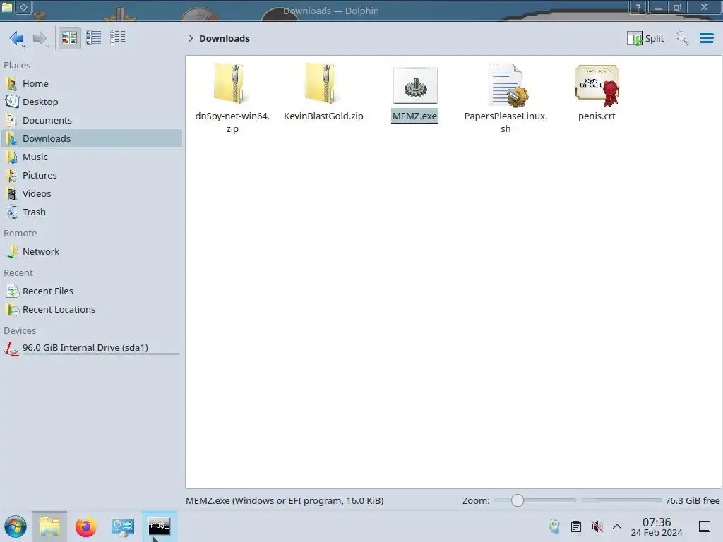723x542 pixels.
Task: Click the internal drive device icon
Action: pos(12,349)
